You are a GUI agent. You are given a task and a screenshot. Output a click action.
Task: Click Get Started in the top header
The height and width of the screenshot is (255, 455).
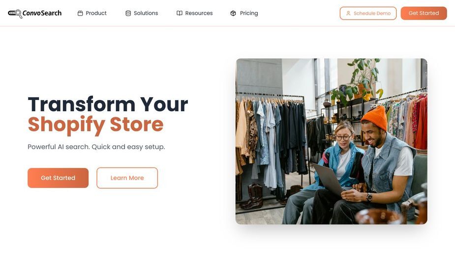coord(424,13)
